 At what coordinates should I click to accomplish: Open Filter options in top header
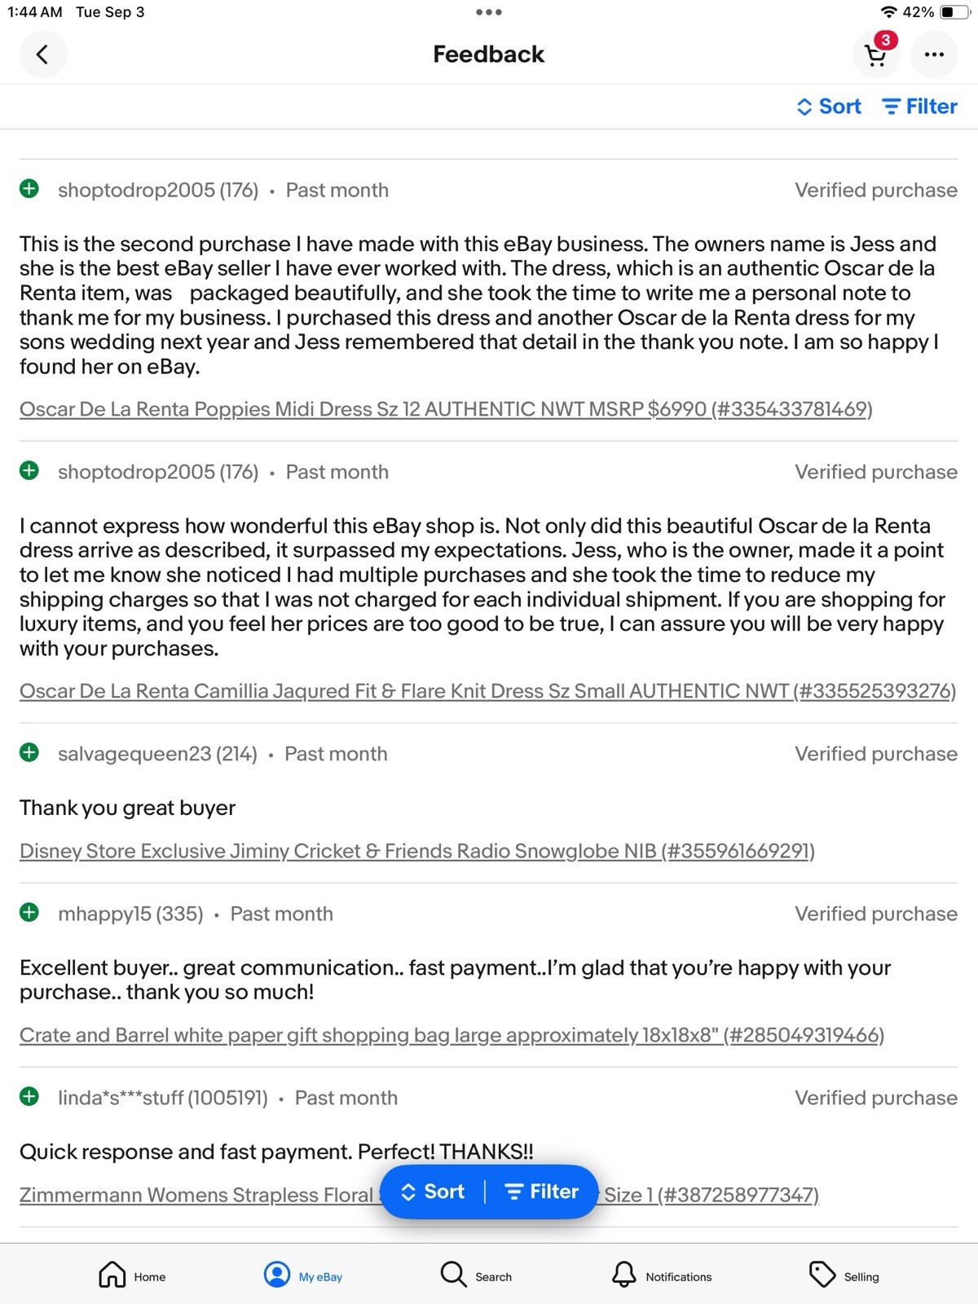point(919,107)
